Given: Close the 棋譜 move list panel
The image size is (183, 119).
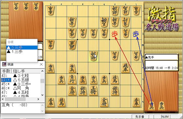Looking at the screenshot, I should (41, 64).
